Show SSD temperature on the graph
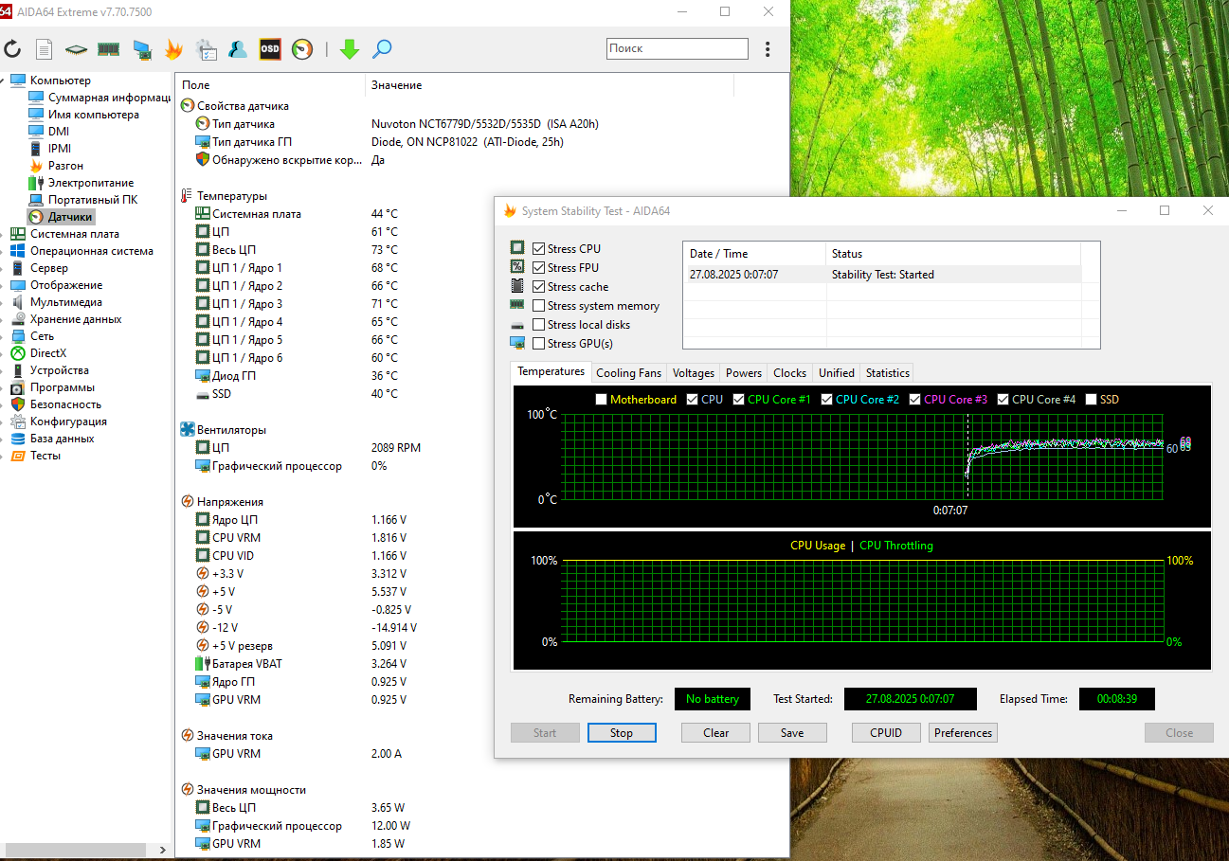 point(1091,400)
